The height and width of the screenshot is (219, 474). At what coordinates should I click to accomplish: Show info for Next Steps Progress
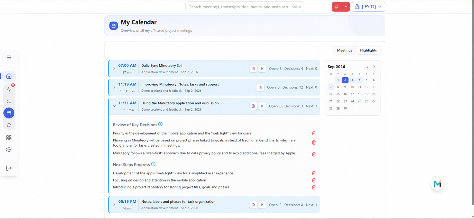point(153,164)
